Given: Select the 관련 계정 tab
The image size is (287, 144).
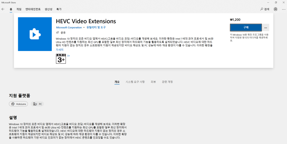Looking at the screenshot, I should 167,82.
